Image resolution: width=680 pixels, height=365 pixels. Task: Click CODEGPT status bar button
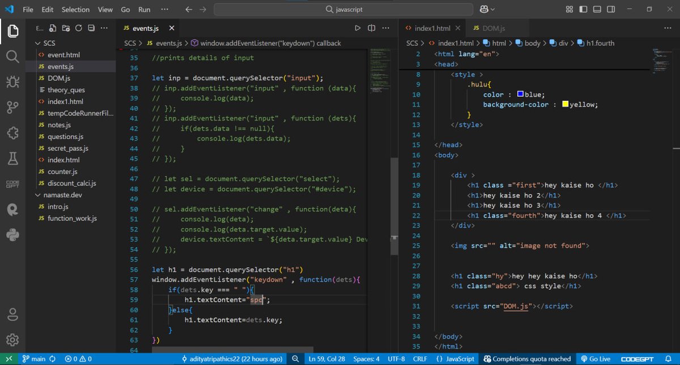[638, 359]
